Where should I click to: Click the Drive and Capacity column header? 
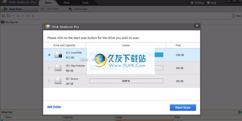pyautogui.click(x=64, y=45)
